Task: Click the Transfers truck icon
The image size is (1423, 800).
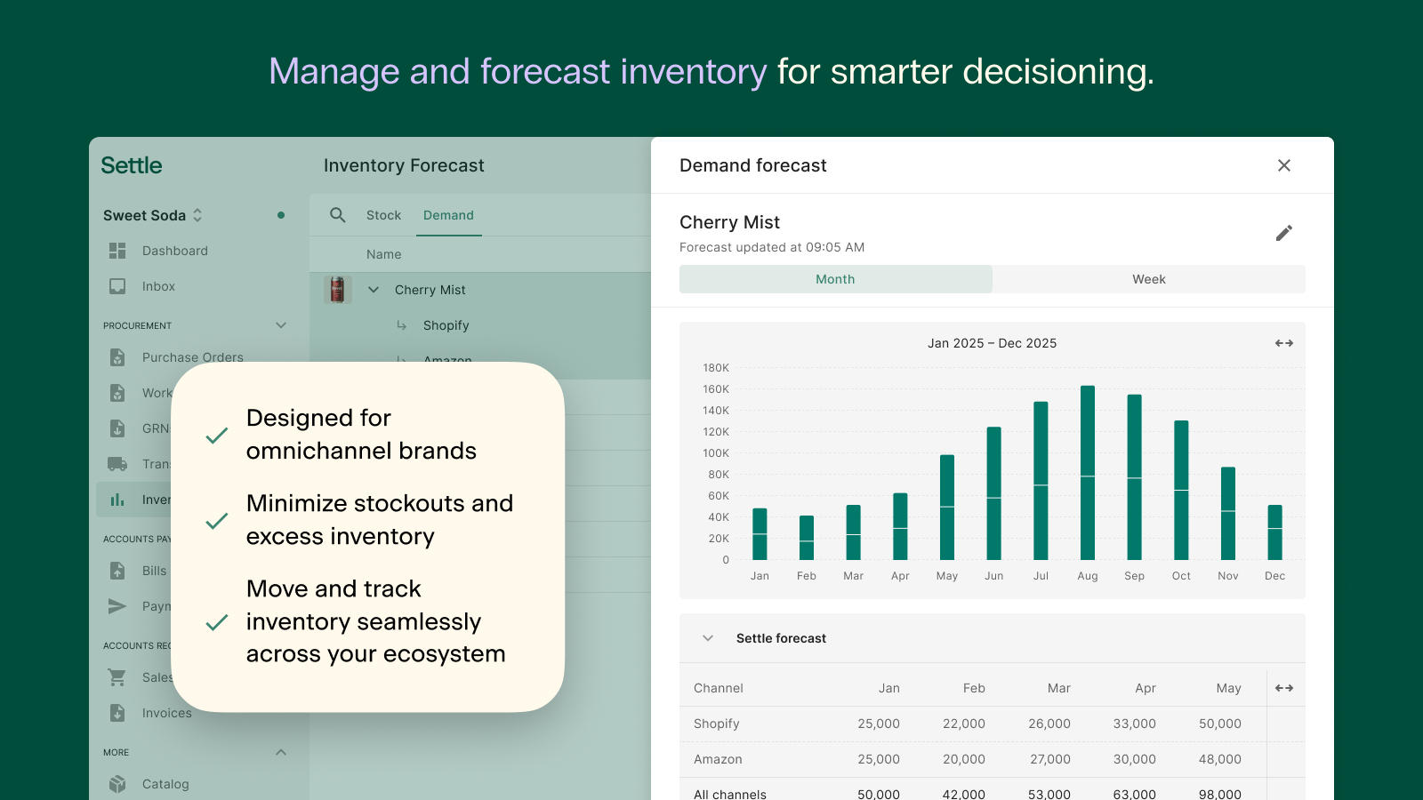Action: (x=117, y=464)
